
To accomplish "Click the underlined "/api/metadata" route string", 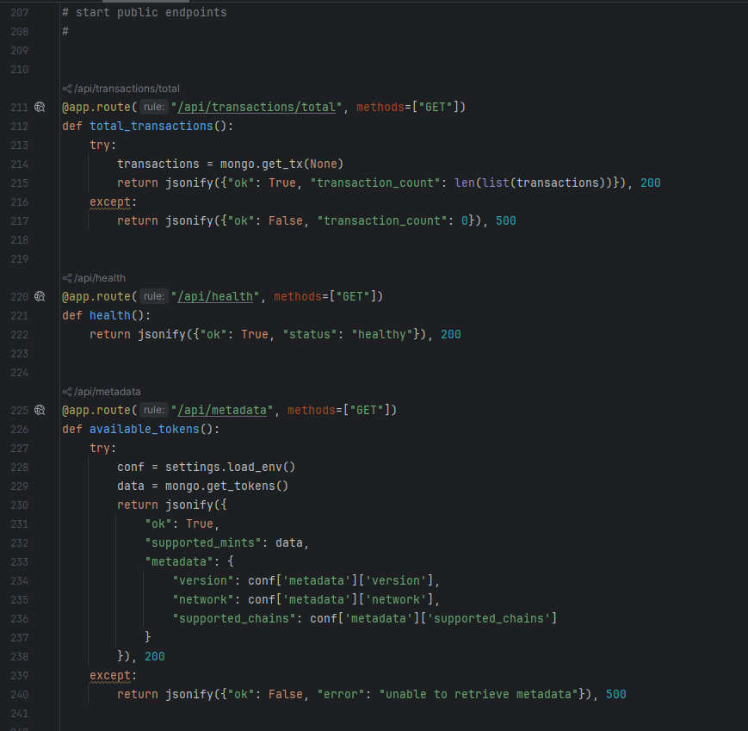I will 222,410.
